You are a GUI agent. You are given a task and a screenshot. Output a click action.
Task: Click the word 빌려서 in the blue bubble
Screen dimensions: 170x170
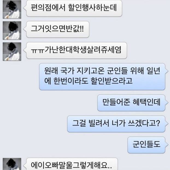pyautogui.click(x=99, y=123)
